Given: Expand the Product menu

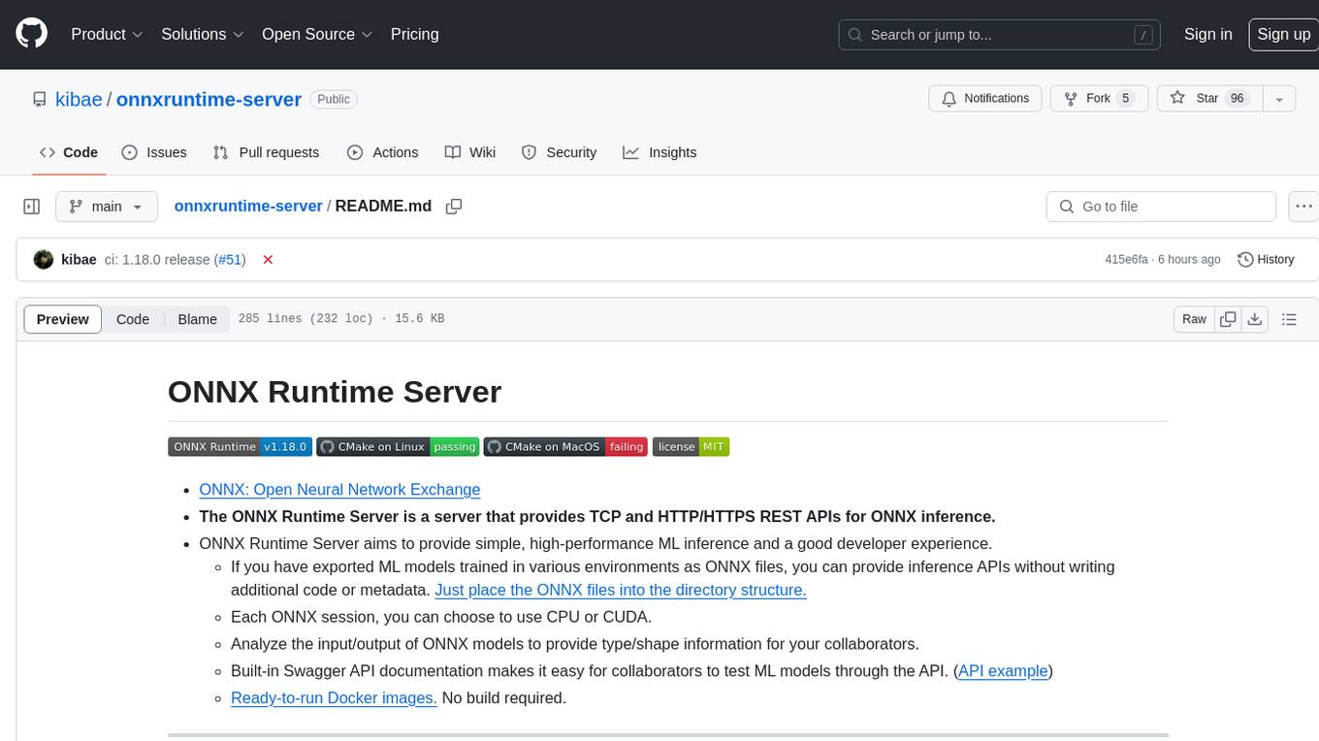Looking at the screenshot, I should [x=107, y=34].
